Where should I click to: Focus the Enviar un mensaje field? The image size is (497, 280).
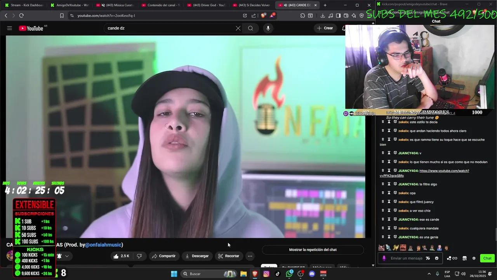point(407,258)
